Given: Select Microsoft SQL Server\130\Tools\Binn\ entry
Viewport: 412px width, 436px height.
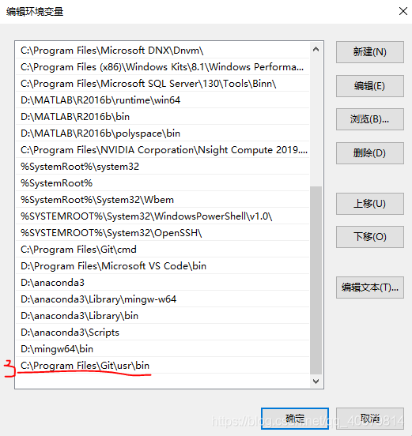Looking at the screenshot, I should (x=163, y=84).
